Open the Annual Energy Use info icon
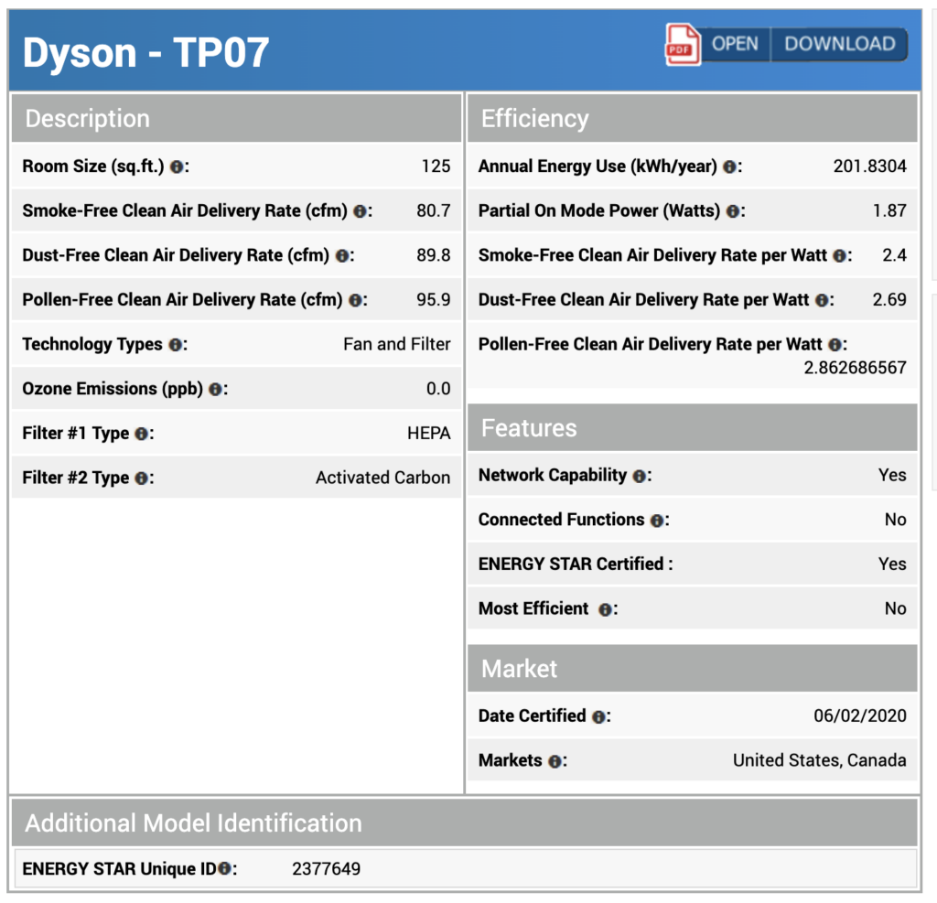Viewport: 937px width, 903px height. tap(727, 167)
